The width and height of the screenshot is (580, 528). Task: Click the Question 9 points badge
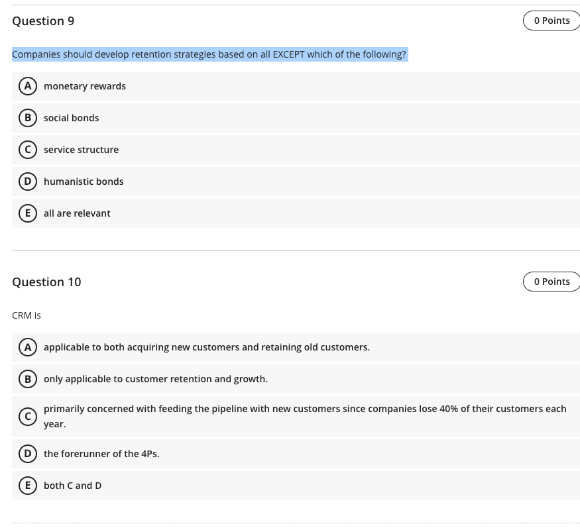(551, 21)
